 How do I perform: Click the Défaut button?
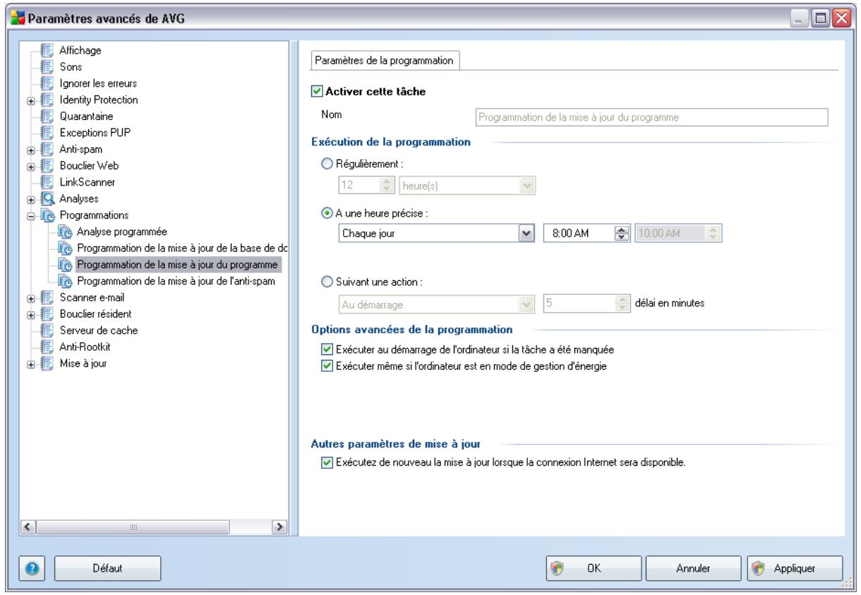[107, 567]
